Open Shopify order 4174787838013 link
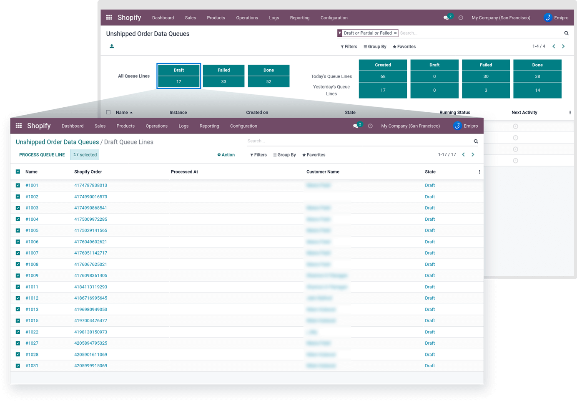Screen dimensions: 577x401 [90, 185]
